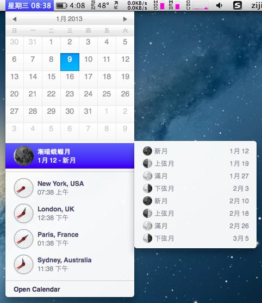Click the Paris clock icon

(23, 239)
